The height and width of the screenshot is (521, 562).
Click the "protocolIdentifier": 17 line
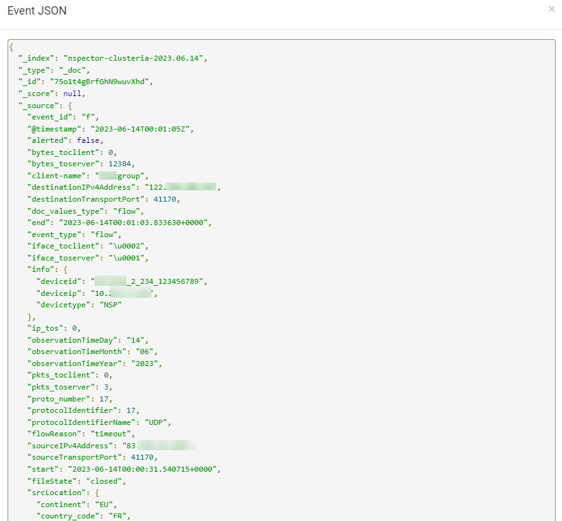point(83,410)
